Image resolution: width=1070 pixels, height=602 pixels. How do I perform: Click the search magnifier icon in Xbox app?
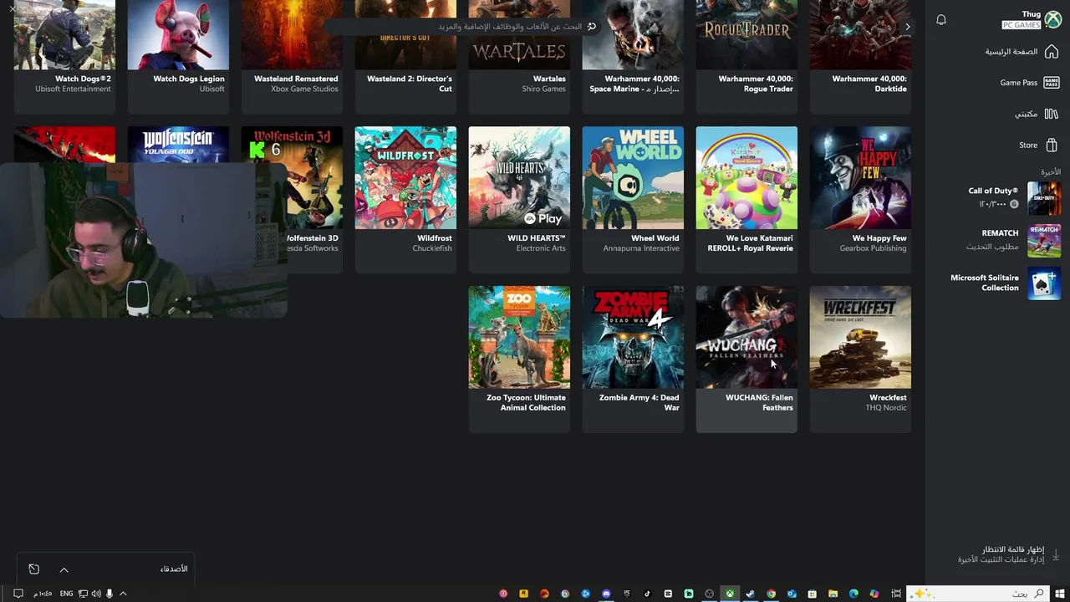[x=592, y=27]
